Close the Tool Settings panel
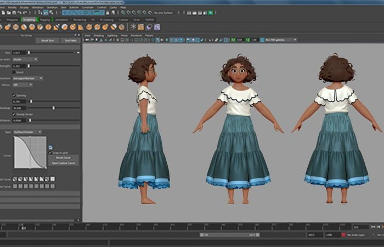This screenshot has width=384, height=247. pos(78,35)
